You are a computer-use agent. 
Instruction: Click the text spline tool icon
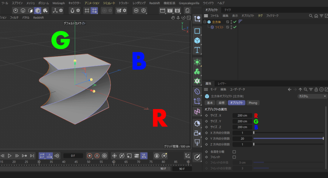click(197, 50)
